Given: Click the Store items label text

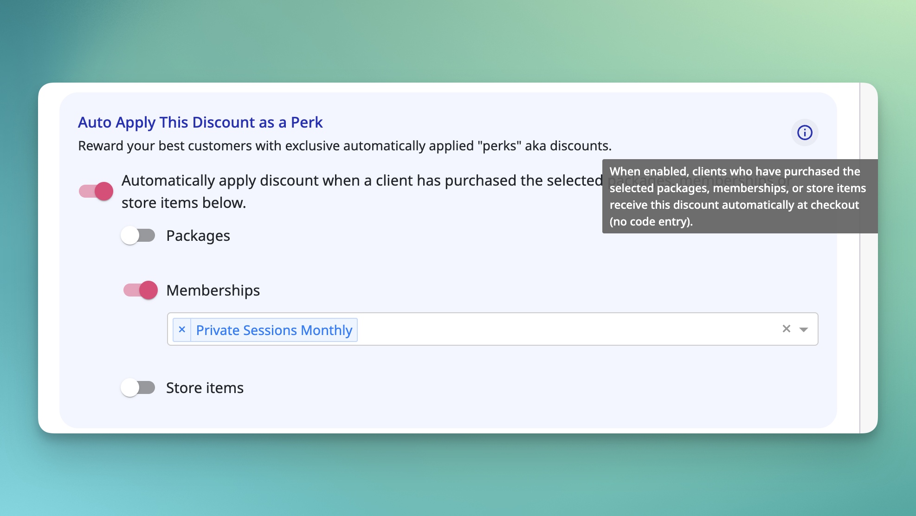Looking at the screenshot, I should pyautogui.click(x=205, y=388).
